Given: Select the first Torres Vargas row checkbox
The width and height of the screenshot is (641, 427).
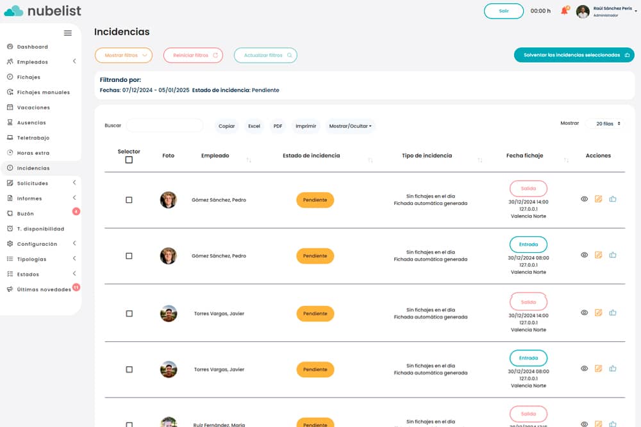Looking at the screenshot, I should 129,314.
